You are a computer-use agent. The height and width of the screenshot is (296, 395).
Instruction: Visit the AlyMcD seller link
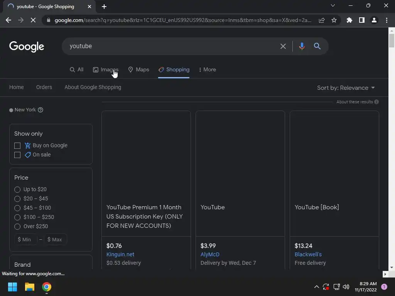coord(210,254)
